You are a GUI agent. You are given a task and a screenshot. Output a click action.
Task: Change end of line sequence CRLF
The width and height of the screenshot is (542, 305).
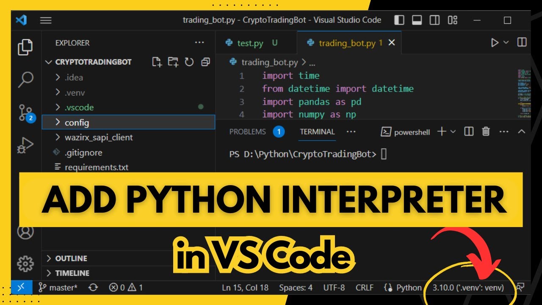pyautogui.click(x=365, y=288)
